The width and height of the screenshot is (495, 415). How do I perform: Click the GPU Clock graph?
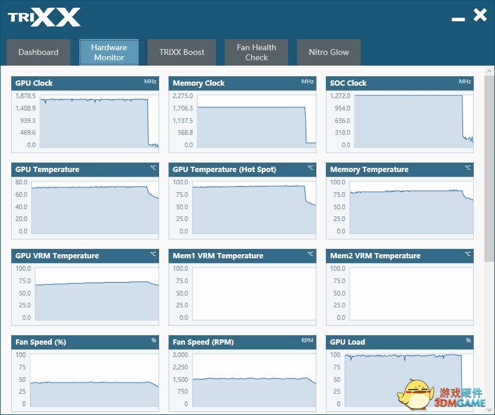pyautogui.click(x=99, y=121)
